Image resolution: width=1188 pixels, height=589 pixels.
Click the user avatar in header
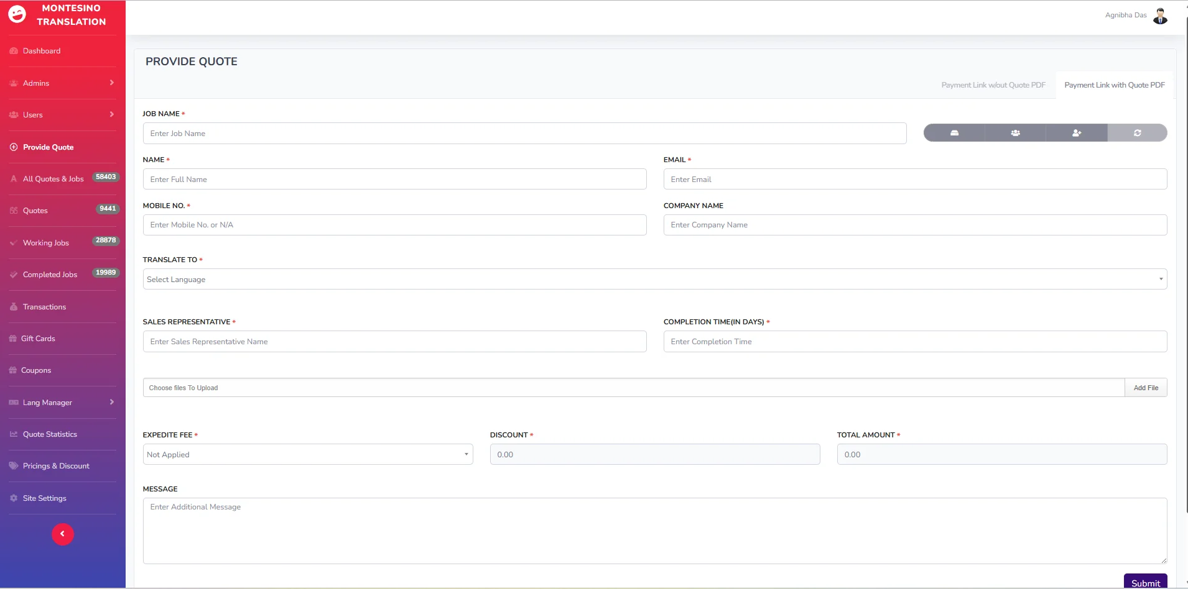click(1160, 16)
